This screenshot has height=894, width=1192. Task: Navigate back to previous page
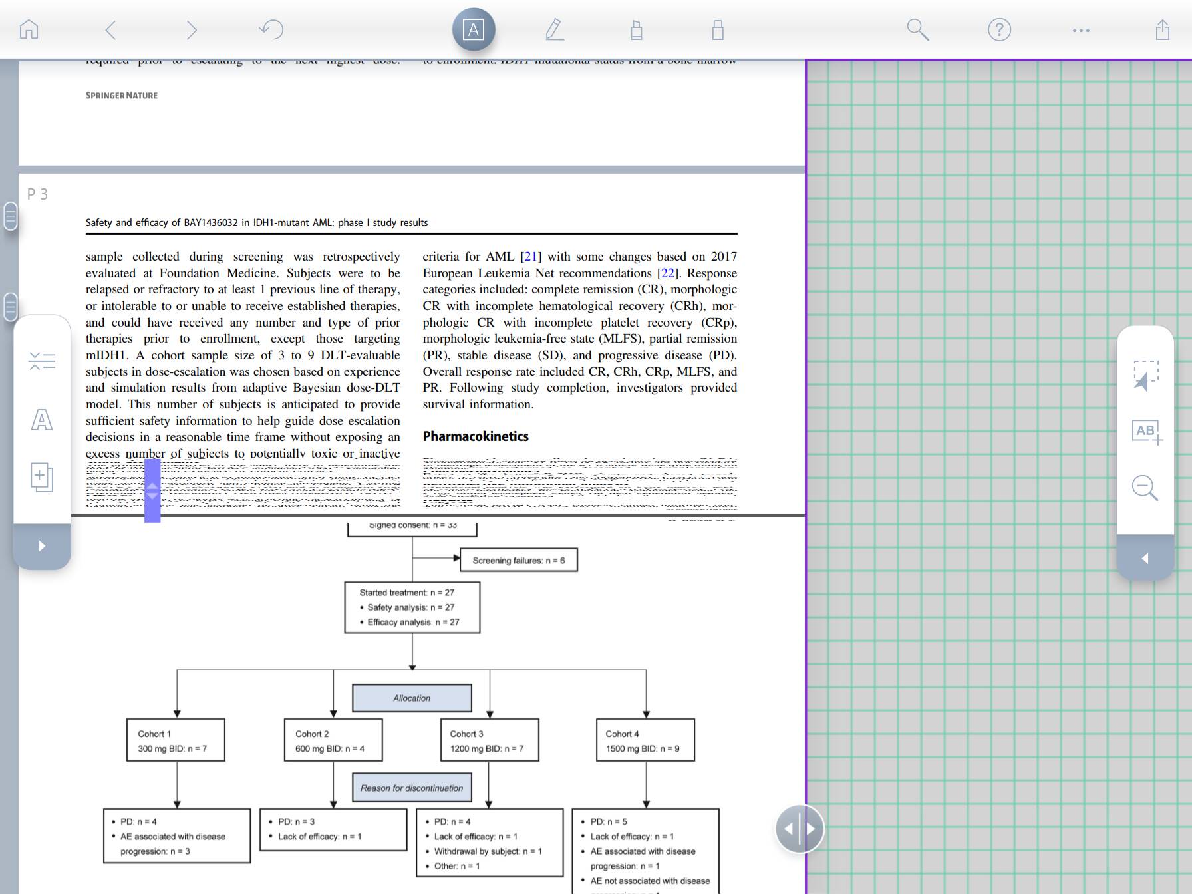110,30
